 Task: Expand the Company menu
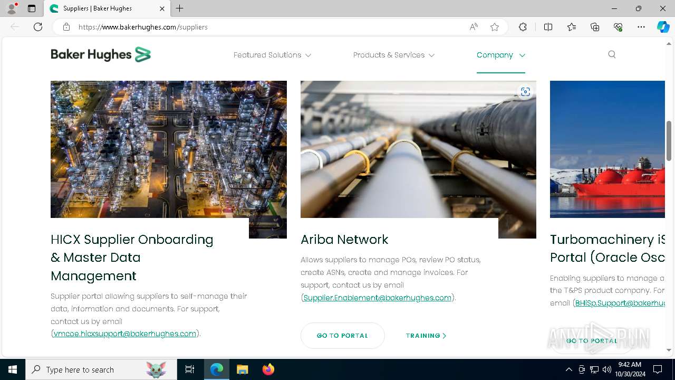pyautogui.click(x=501, y=55)
